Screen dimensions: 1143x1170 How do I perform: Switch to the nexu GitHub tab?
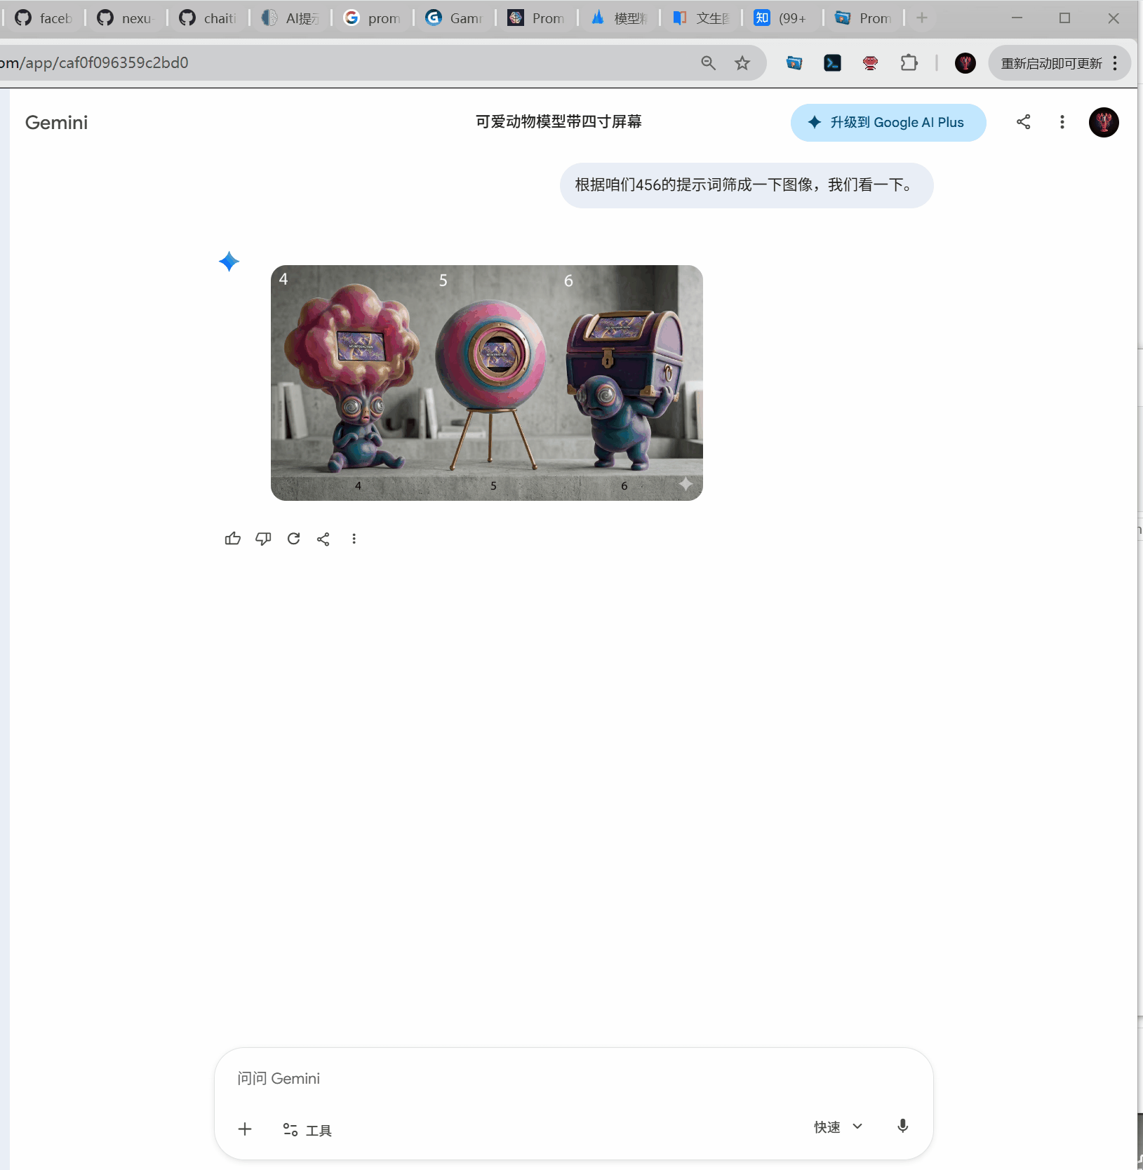click(x=126, y=18)
